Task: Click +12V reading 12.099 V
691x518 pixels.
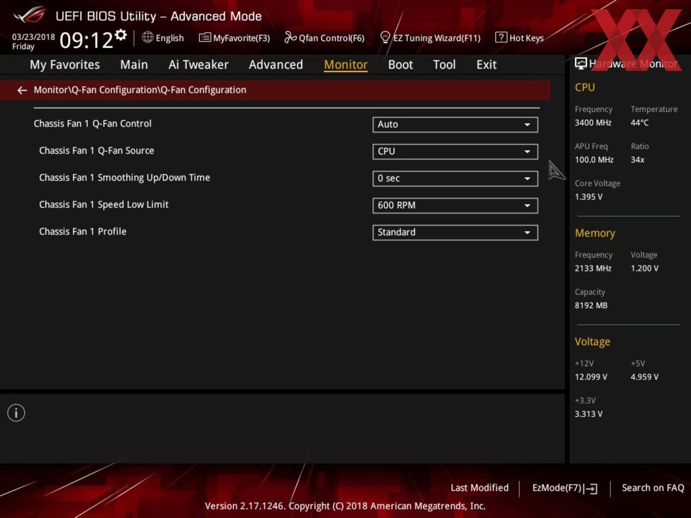Action: click(591, 377)
